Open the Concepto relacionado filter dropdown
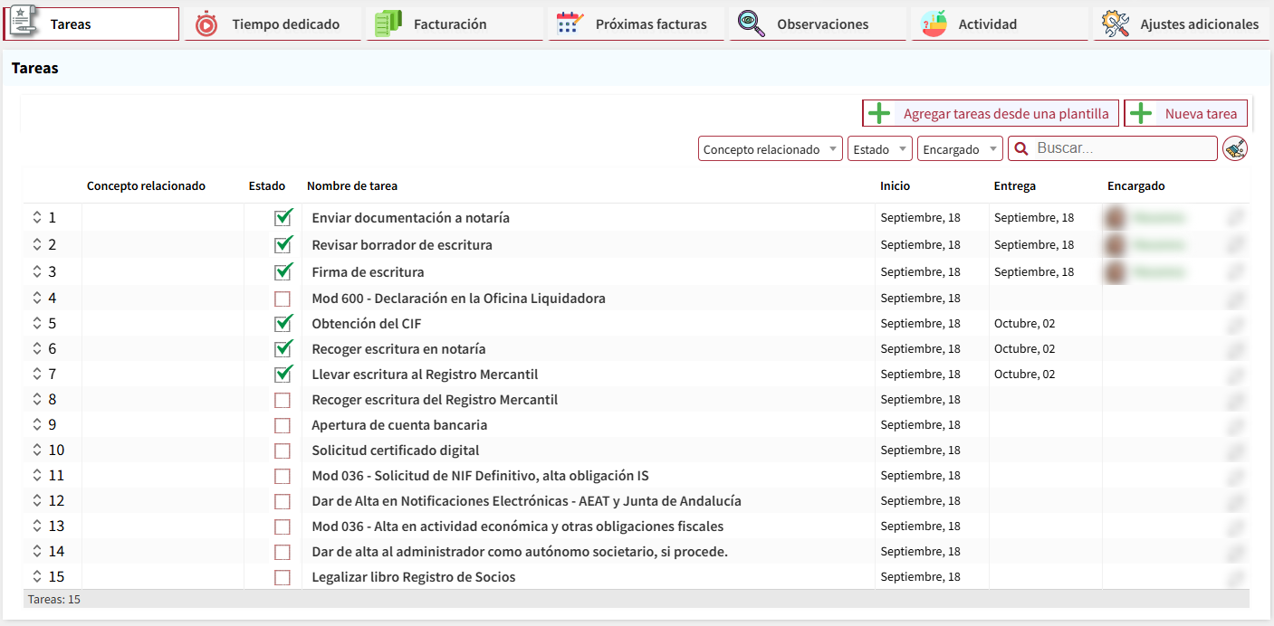 click(x=770, y=149)
